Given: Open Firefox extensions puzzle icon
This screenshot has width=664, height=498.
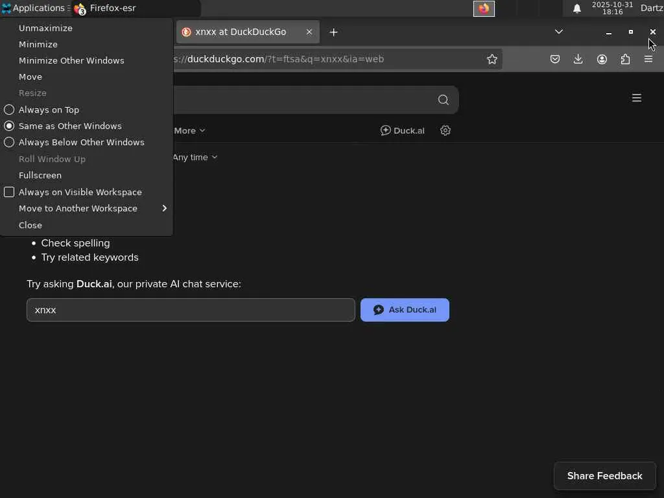Looking at the screenshot, I should pyautogui.click(x=625, y=59).
